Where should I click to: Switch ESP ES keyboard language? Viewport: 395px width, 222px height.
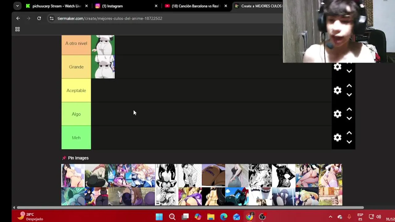click(x=360, y=217)
